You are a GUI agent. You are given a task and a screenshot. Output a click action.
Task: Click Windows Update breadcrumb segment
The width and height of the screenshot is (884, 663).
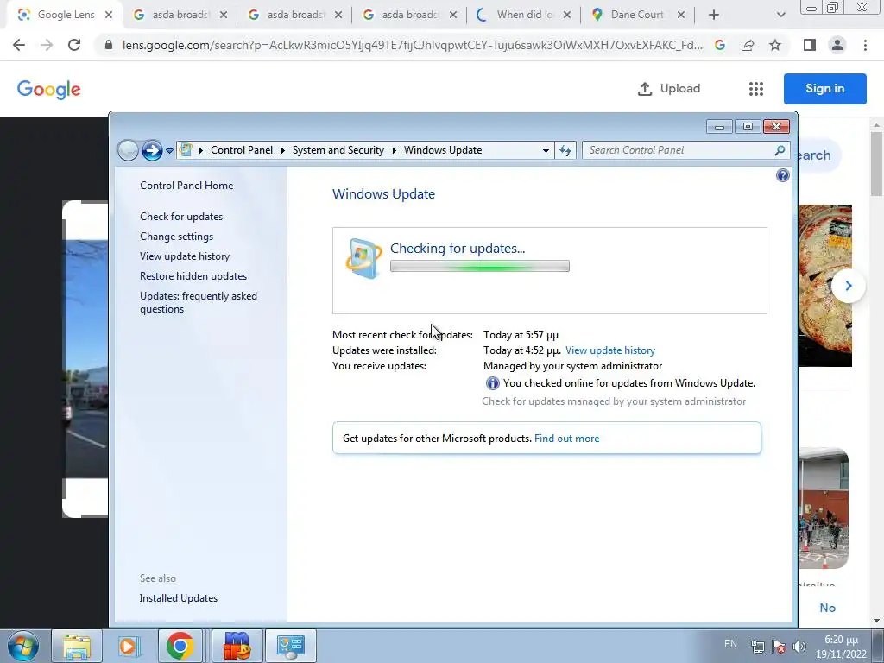click(x=443, y=150)
